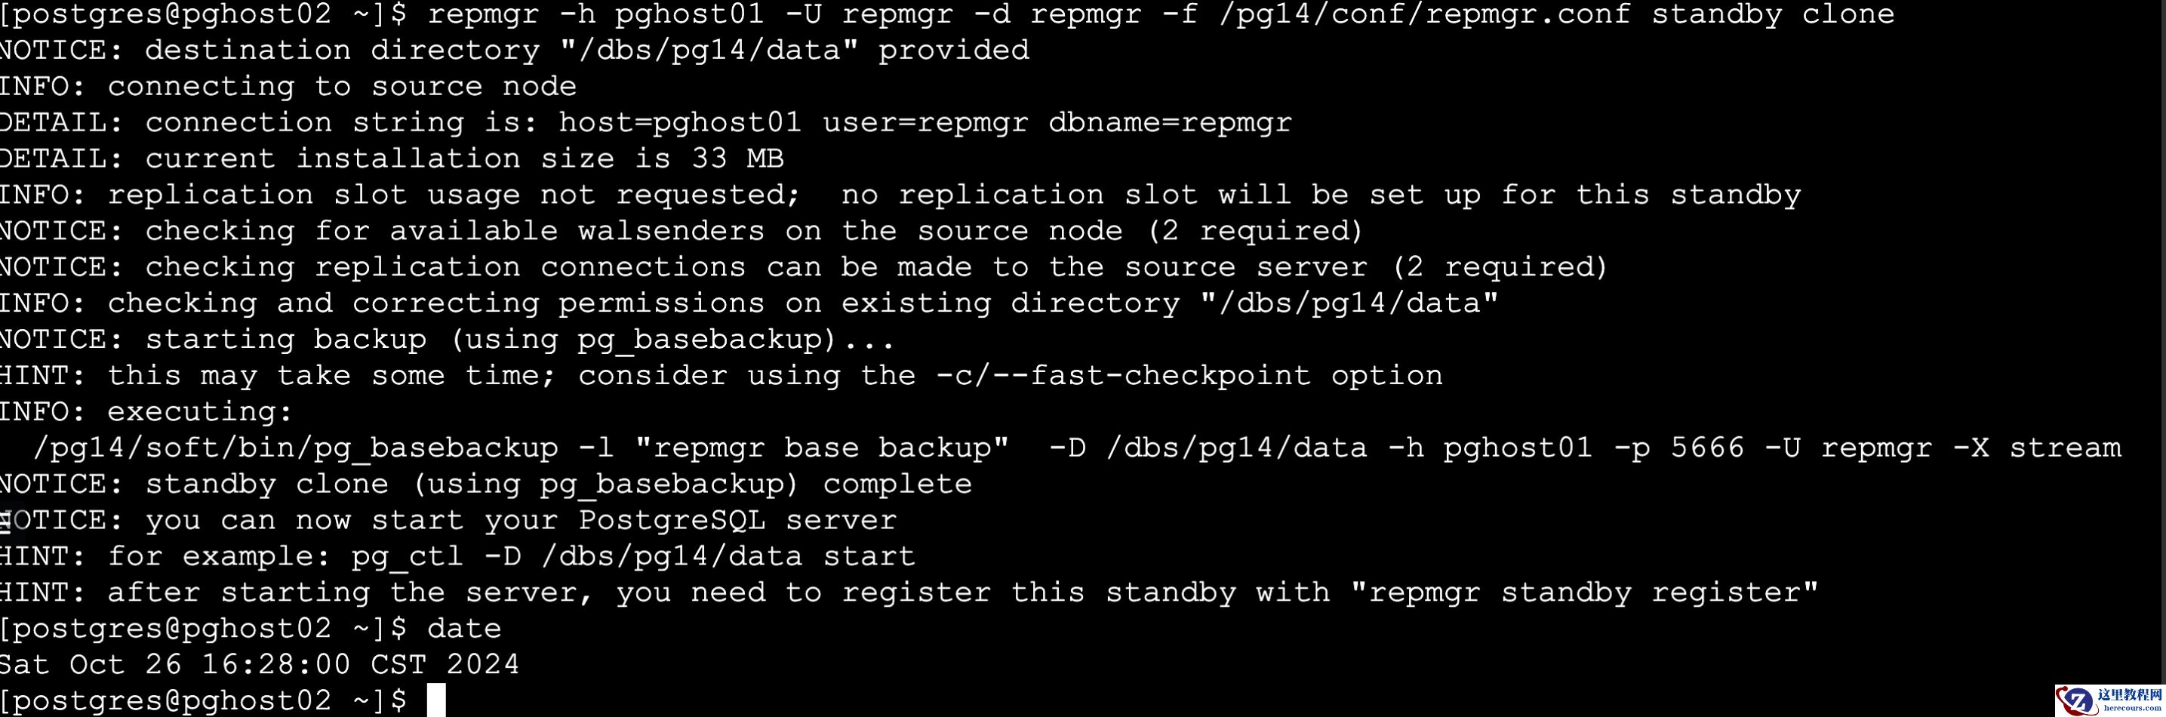Click the "repmgr standby register" hint text
Image resolution: width=2166 pixels, height=717 pixels.
click(1584, 592)
